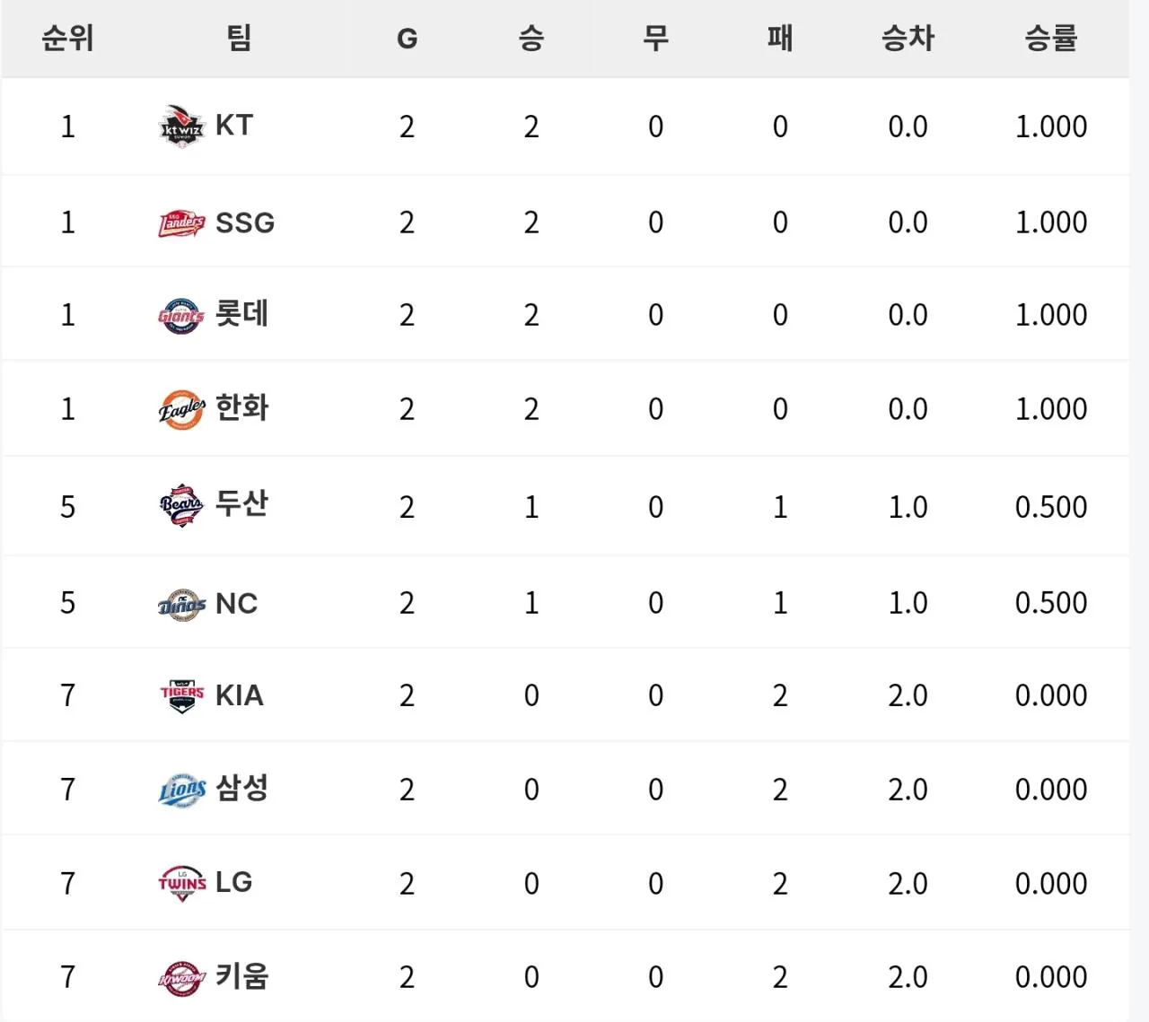Image resolution: width=1149 pixels, height=1022 pixels.
Task: Click the 승차 column header
Action: click(908, 39)
